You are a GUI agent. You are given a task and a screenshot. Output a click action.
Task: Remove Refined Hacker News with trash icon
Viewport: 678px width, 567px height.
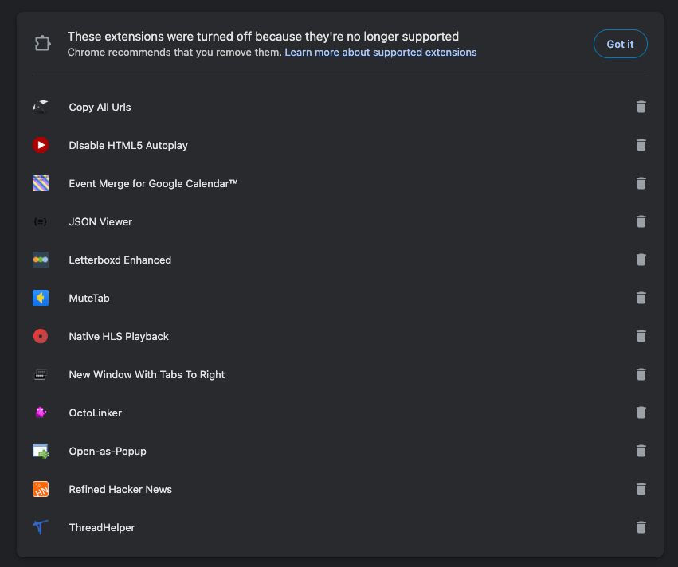click(641, 489)
